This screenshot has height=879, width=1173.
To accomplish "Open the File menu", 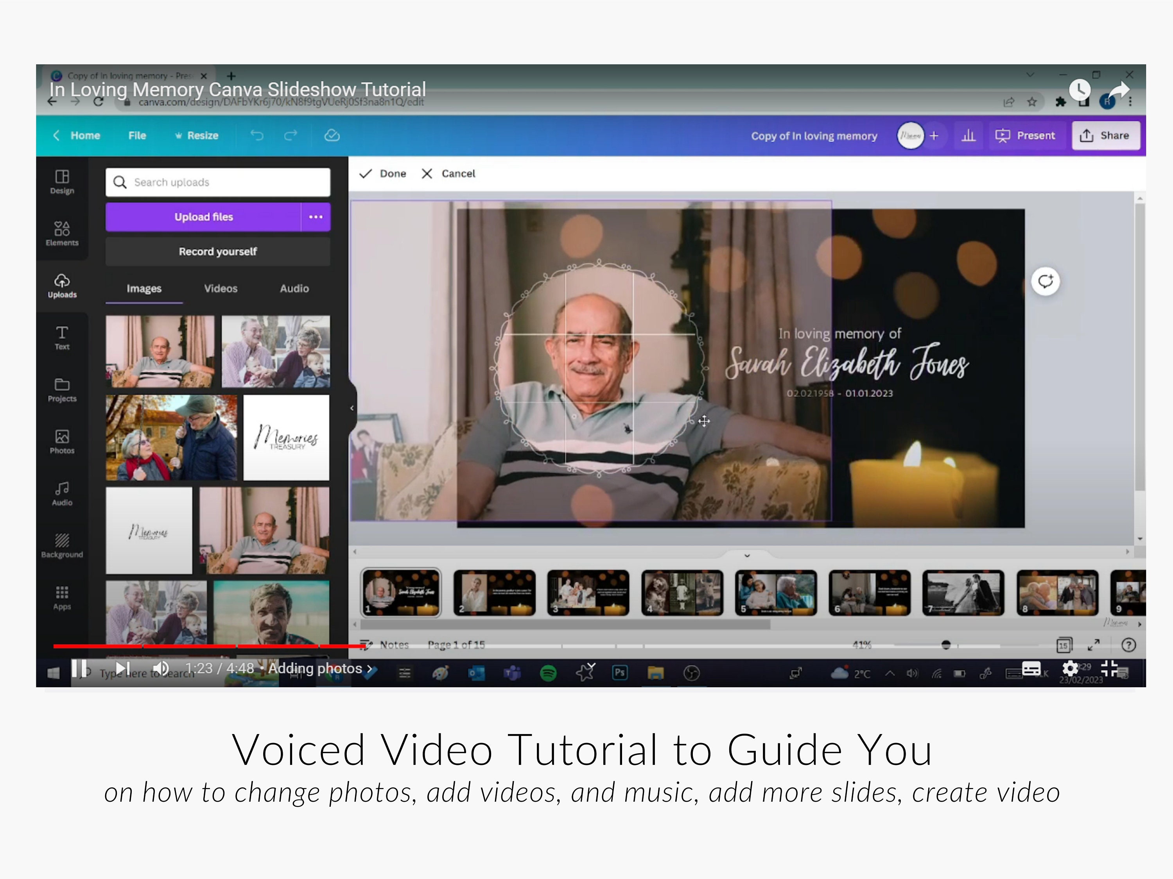I will click(x=137, y=136).
